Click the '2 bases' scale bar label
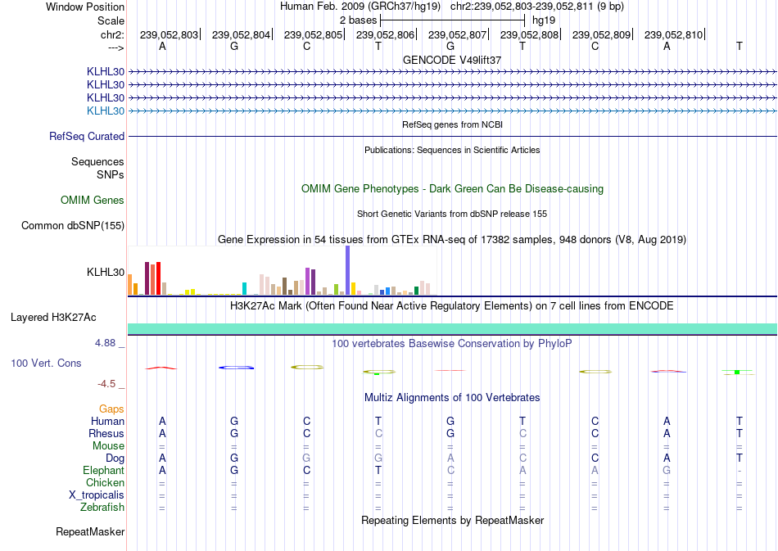778x551 pixels. pyautogui.click(x=358, y=20)
